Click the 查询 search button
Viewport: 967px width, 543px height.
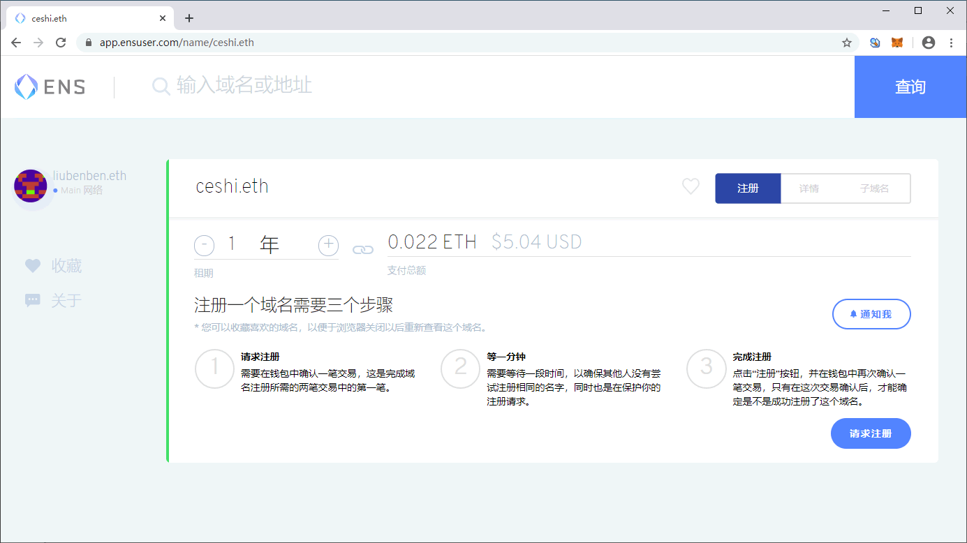pyautogui.click(x=910, y=87)
